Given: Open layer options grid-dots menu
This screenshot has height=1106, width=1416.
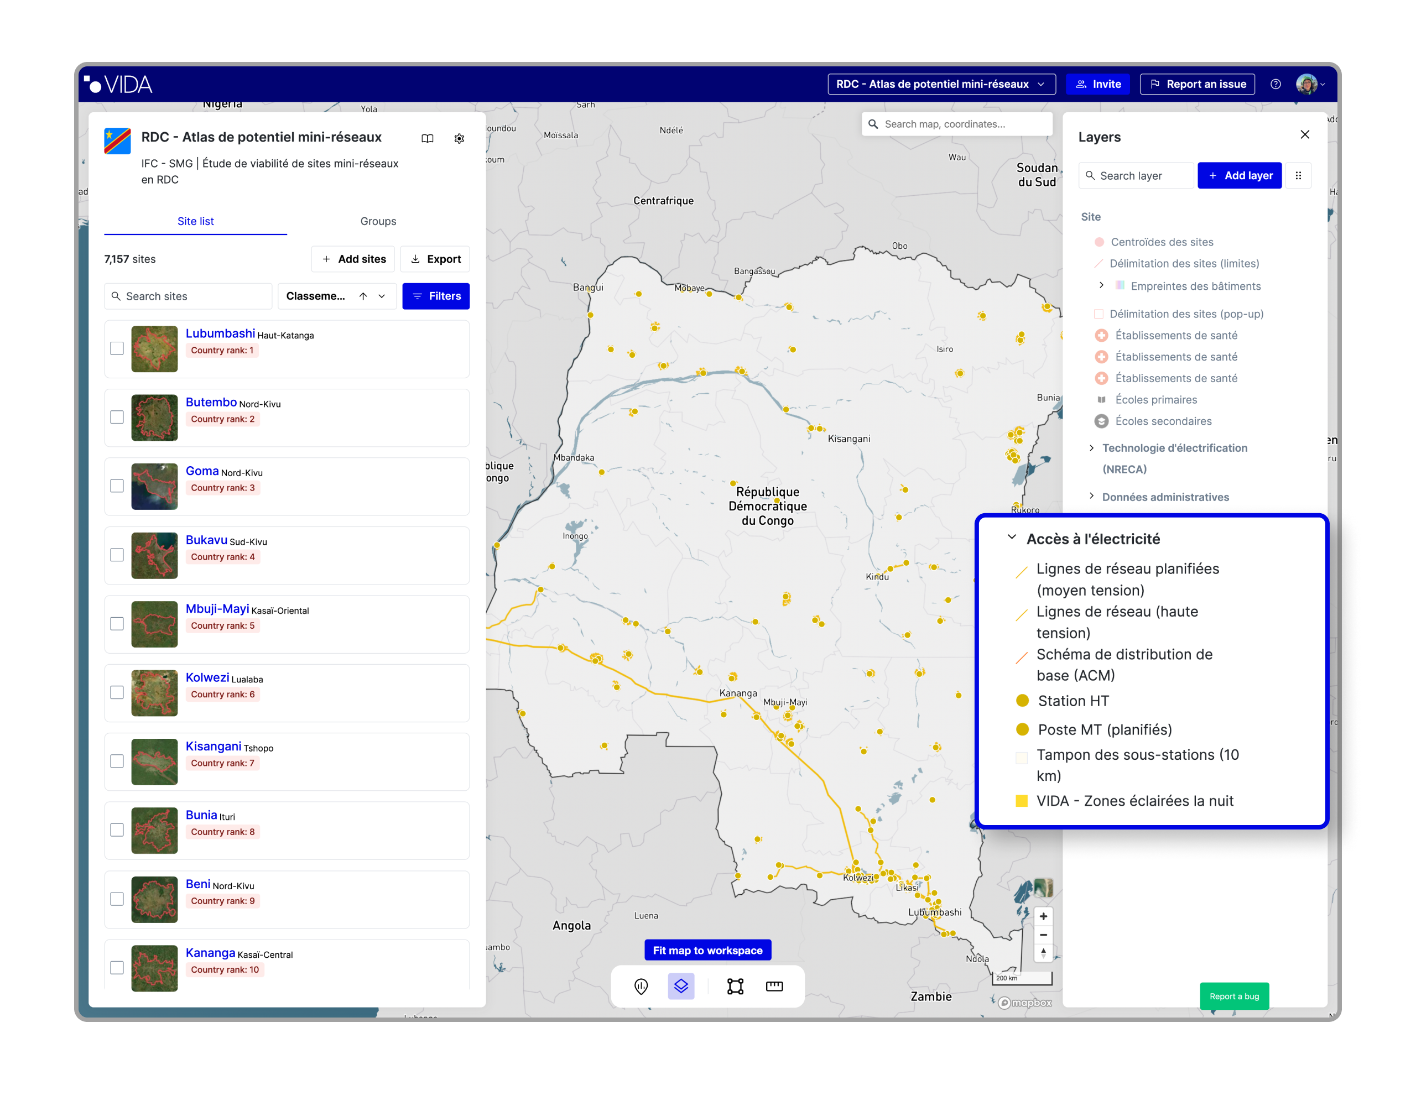Looking at the screenshot, I should [1298, 176].
